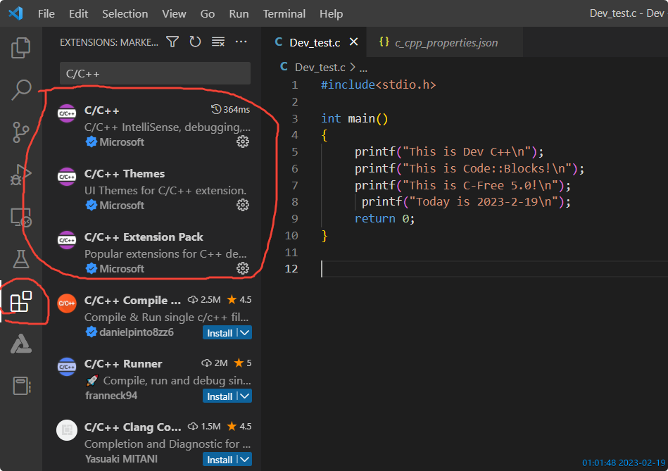
Task: Open the Go menu
Action: click(208, 13)
